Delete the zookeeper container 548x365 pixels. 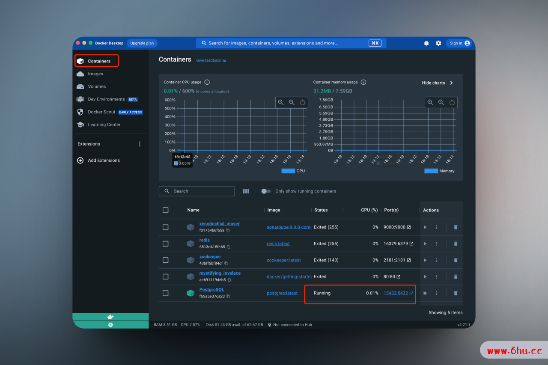point(456,260)
